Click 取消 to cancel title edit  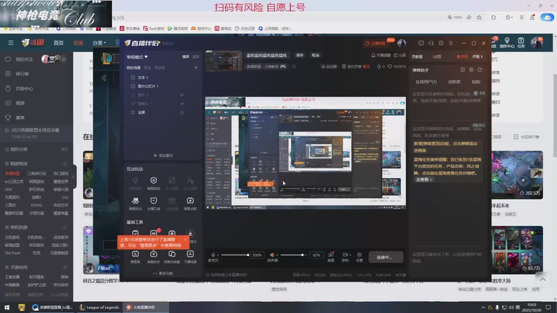[315, 55]
